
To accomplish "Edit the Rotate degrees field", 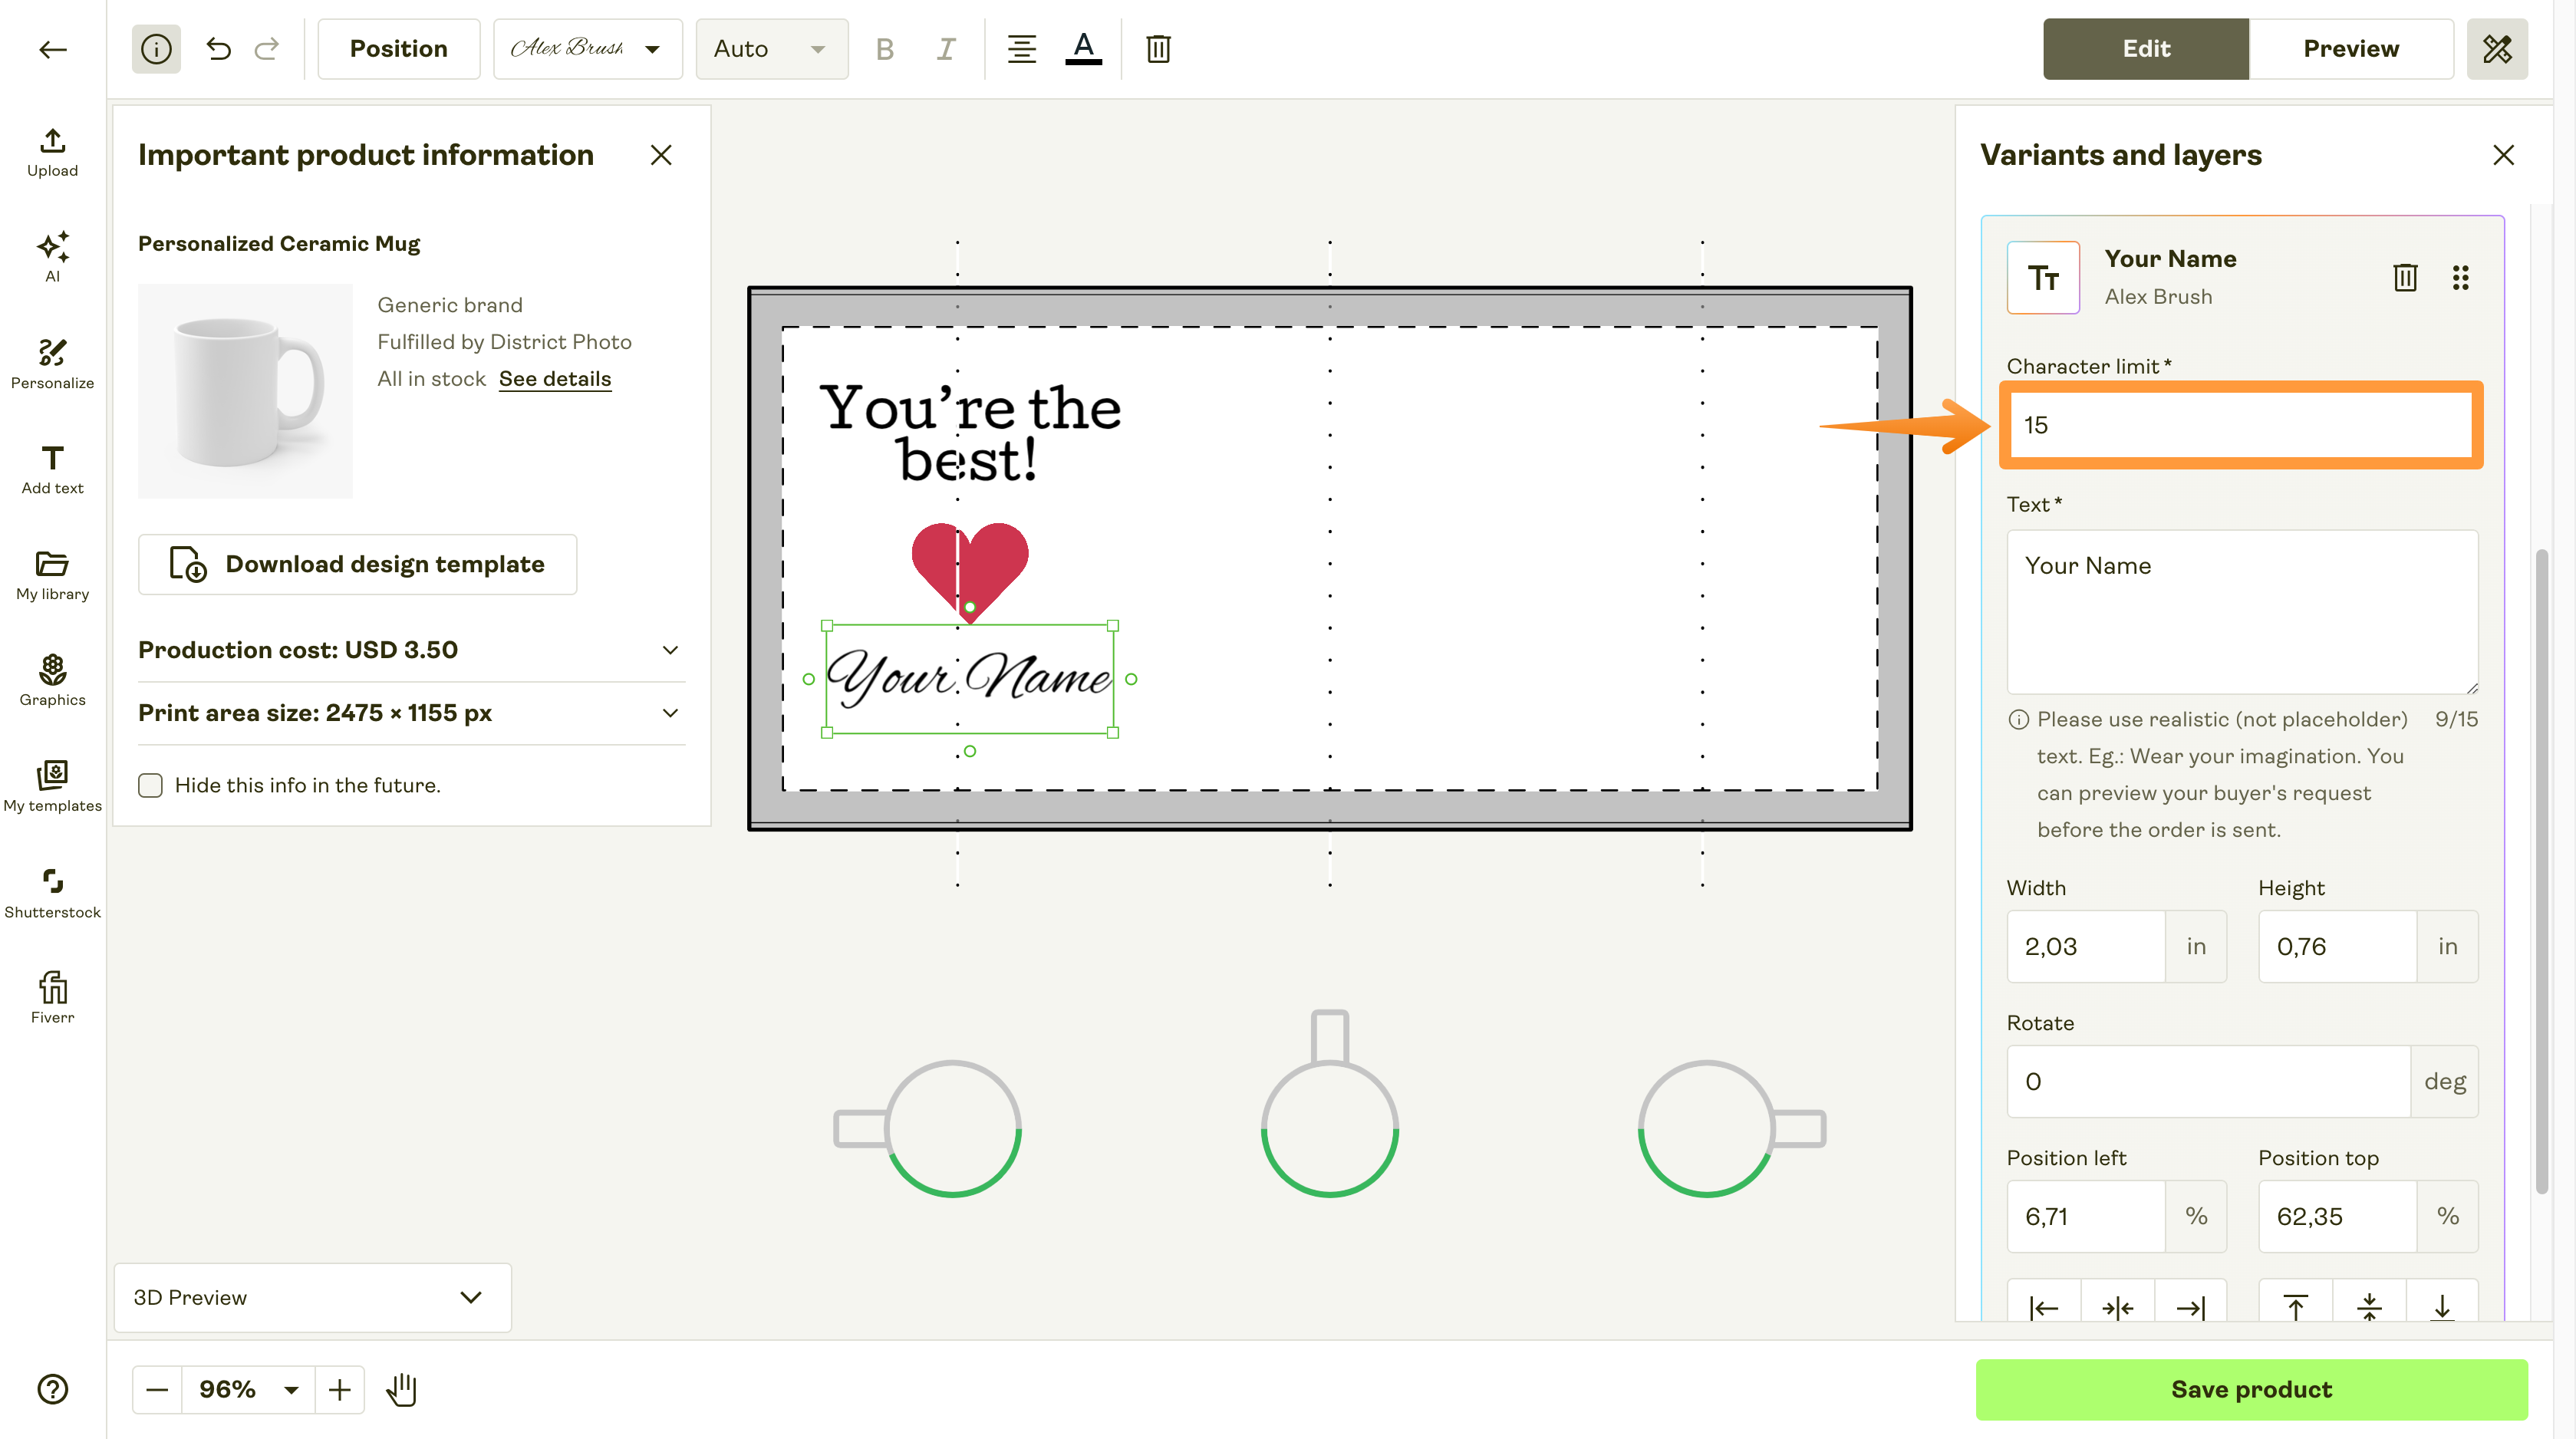I will (x=2208, y=1081).
